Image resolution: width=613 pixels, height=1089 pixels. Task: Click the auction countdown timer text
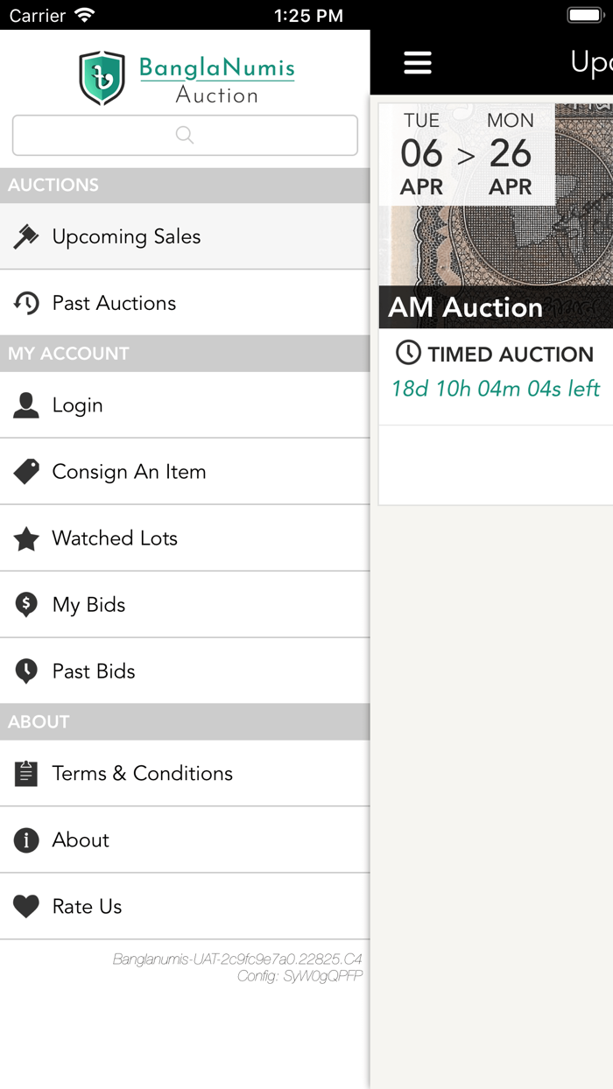click(x=495, y=389)
